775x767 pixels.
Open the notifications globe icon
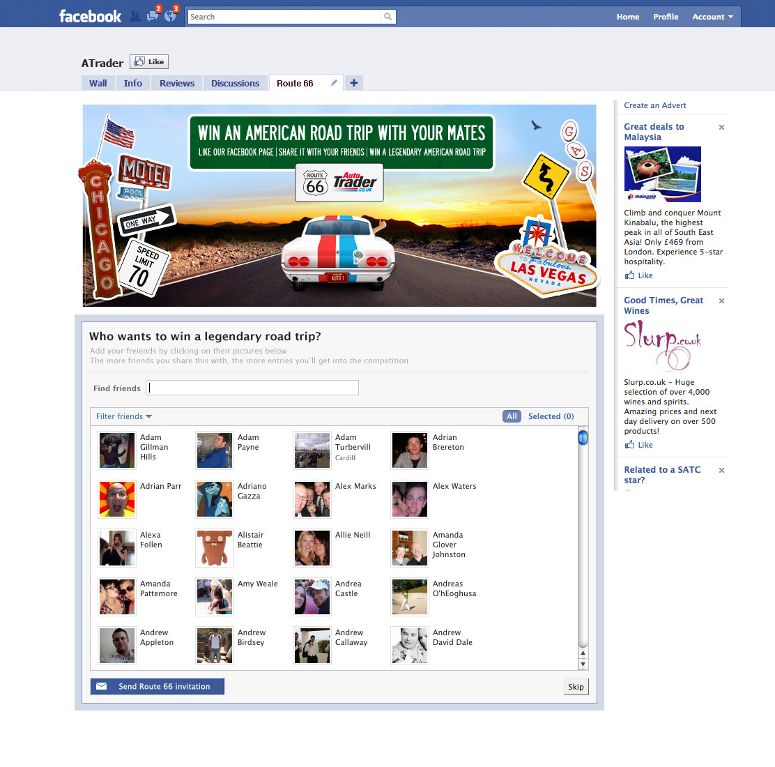point(170,16)
